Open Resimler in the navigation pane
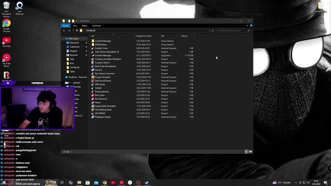The image size is (331, 186). coord(74,55)
